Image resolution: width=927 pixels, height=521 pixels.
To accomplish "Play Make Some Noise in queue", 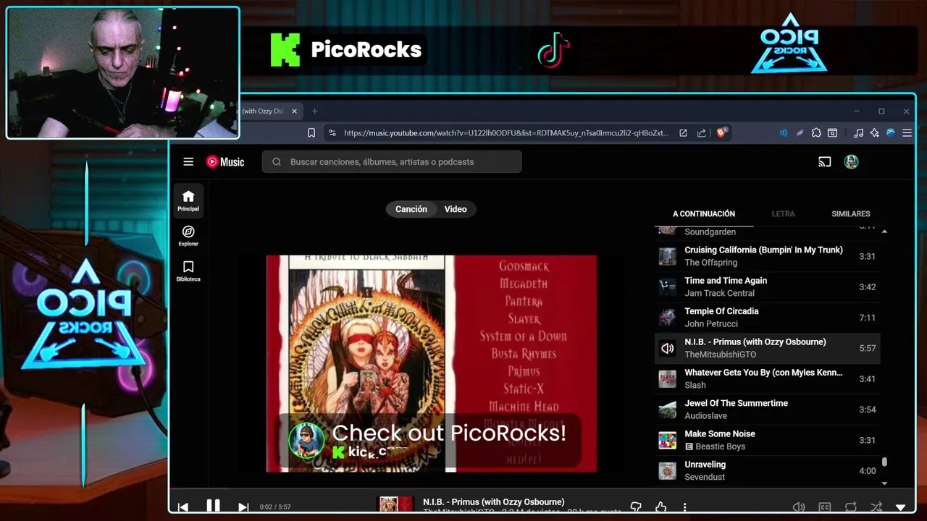I will (x=768, y=440).
